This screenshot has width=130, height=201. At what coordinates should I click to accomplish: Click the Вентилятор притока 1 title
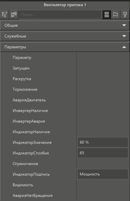pos(65,5)
